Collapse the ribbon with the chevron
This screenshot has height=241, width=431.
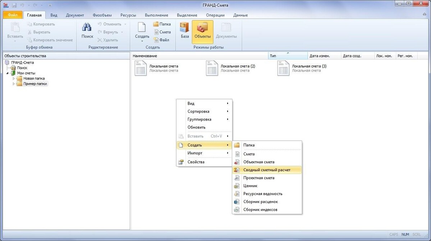[x=425, y=14]
